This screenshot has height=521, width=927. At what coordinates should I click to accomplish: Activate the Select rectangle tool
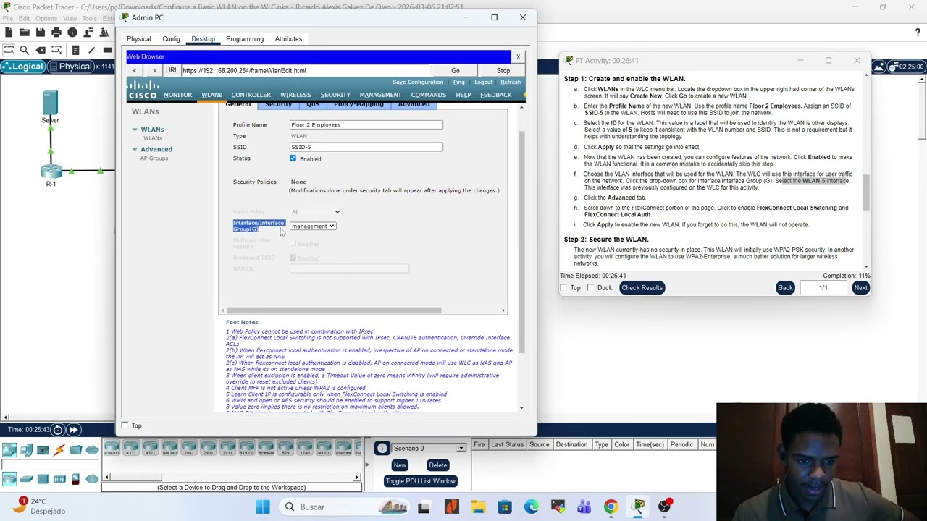9,50
